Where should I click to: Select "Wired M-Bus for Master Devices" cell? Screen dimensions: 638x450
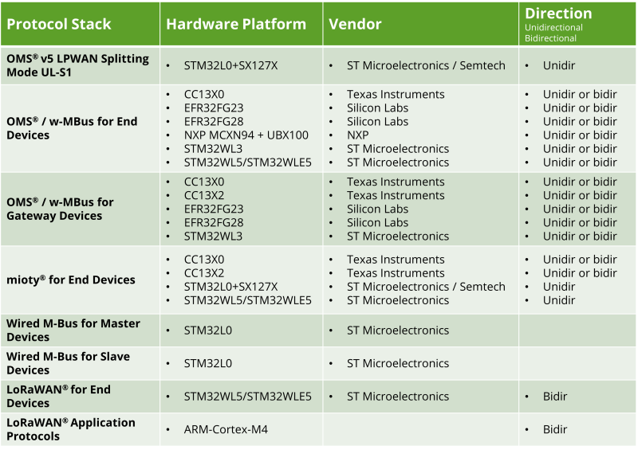[81, 330]
